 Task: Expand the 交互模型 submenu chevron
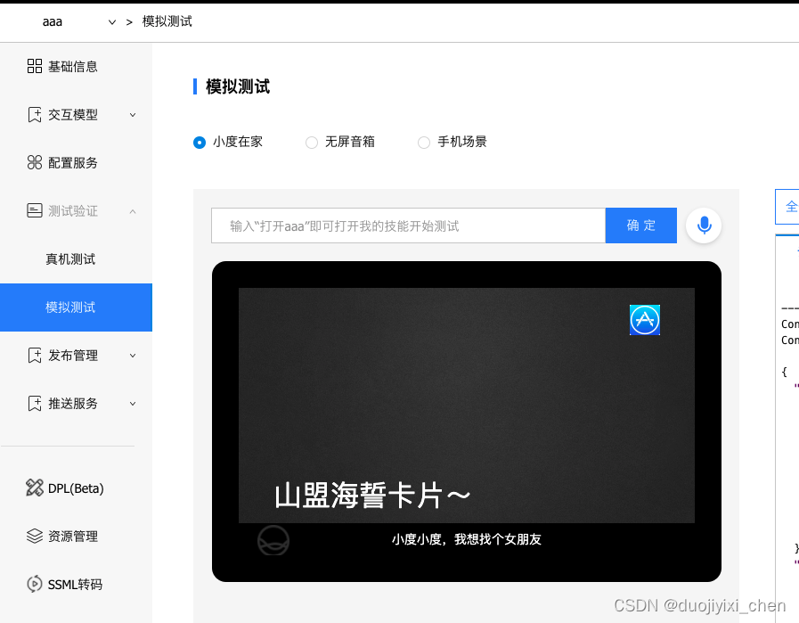pyautogui.click(x=133, y=115)
